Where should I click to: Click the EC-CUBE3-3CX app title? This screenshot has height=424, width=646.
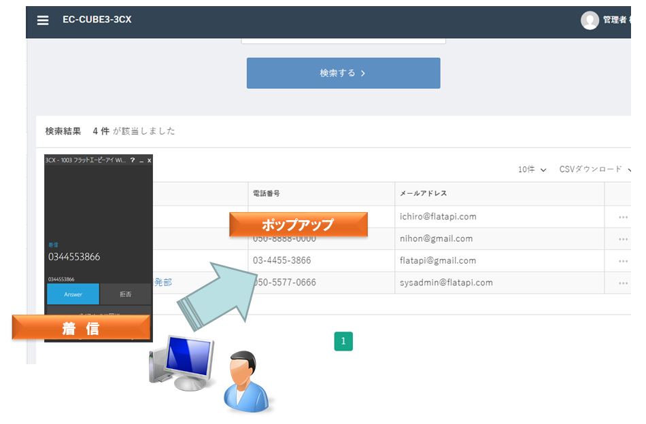pyautogui.click(x=97, y=20)
